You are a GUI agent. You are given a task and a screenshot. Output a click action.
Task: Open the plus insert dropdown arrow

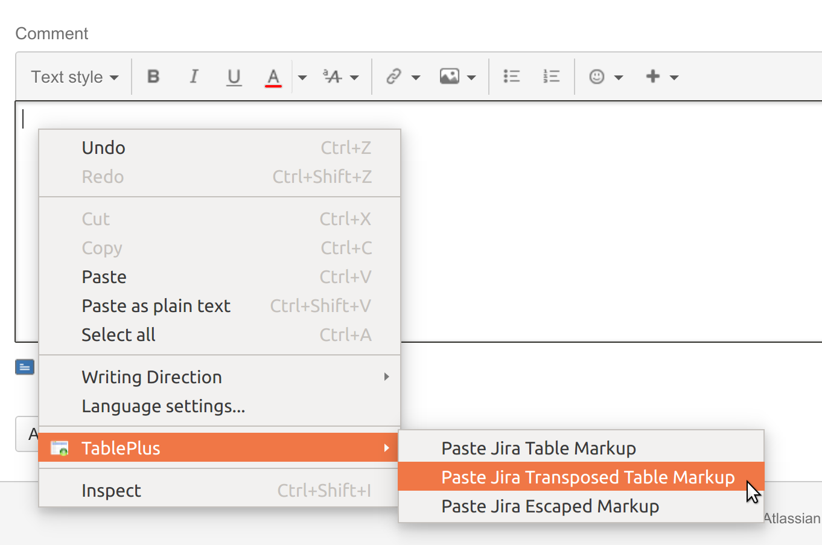[x=674, y=77]
